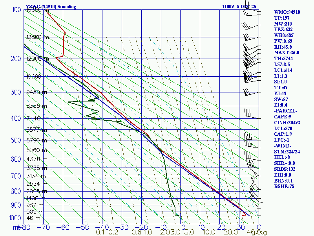Click the "1100Z 5 DEC 25" timestamp
314x236 pixels.
tap(239, 6)
